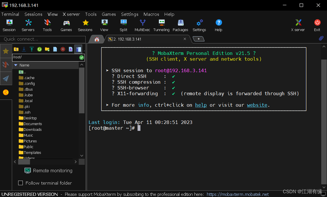Open the Sessions star sidebar tab
Viewport: 327px width, 197px height.
coord(5,51)
